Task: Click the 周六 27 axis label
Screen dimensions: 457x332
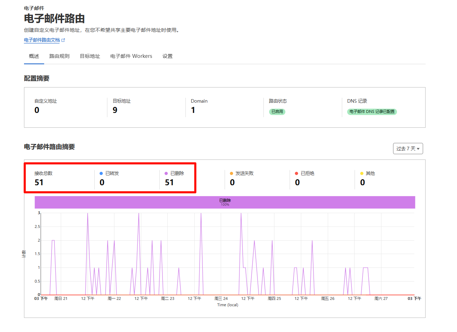Action: (381, 298)
